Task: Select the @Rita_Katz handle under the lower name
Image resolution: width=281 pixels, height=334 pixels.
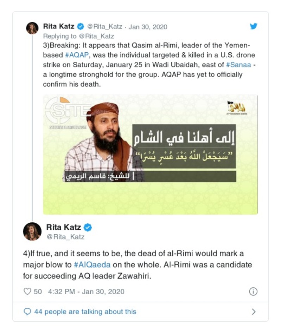Action: click(65, 237)
